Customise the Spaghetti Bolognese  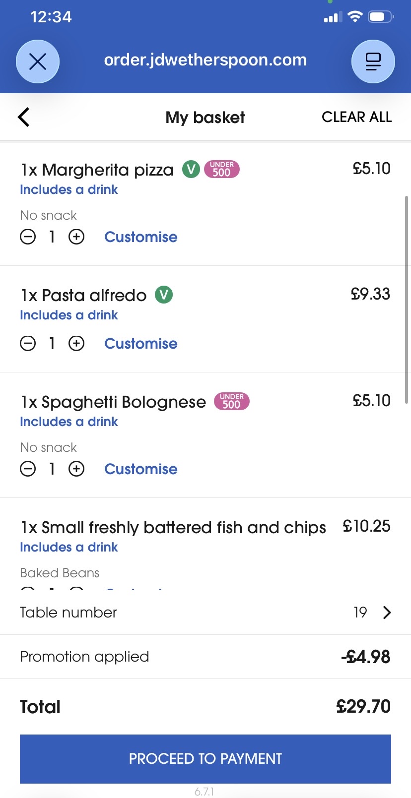point(140,469)
